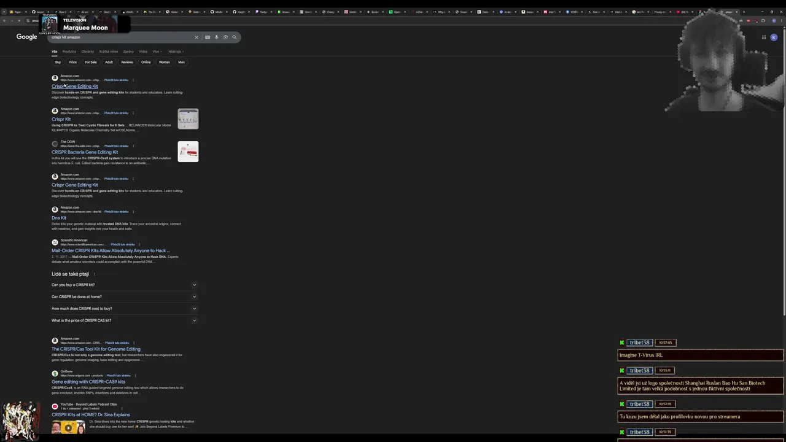Image resolution: width=786 pixels, height=442 pixels.
Task: Click the YouTube favicon in the results
Action: coord(55,406)
